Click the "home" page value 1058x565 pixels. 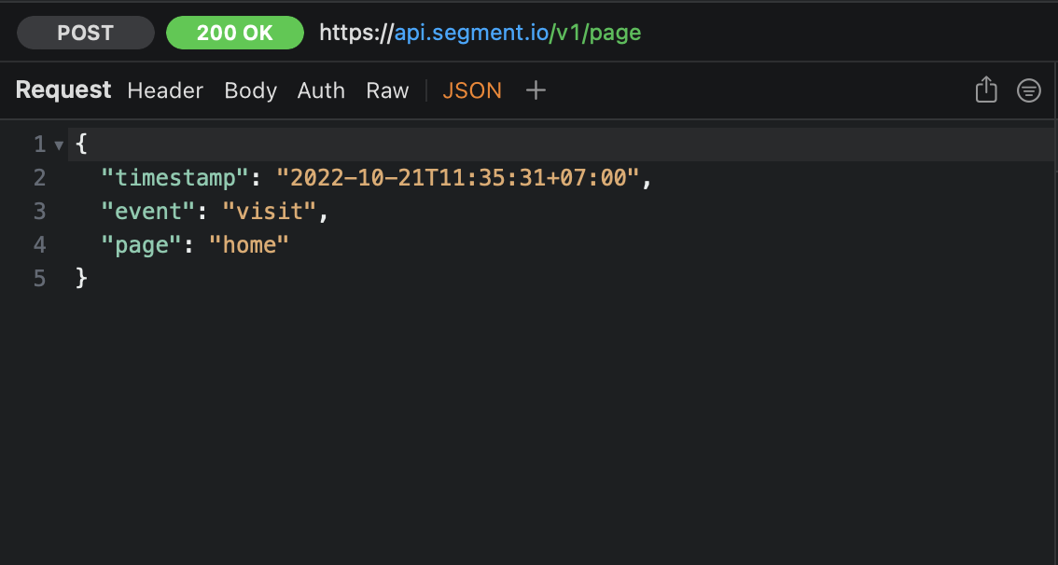coord(248,244)
